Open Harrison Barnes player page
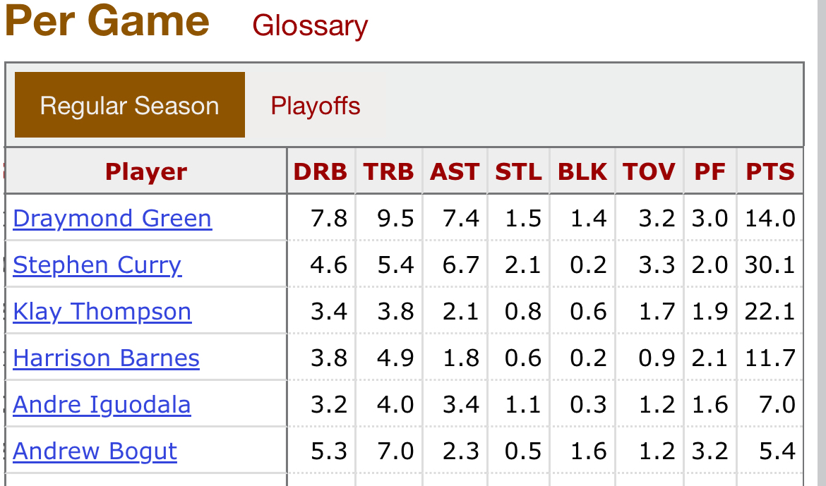Viewport: 826px width, 486px height. click(x=106, y=358)
